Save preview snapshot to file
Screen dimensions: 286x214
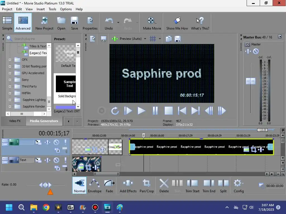click(x=178, y=38)
